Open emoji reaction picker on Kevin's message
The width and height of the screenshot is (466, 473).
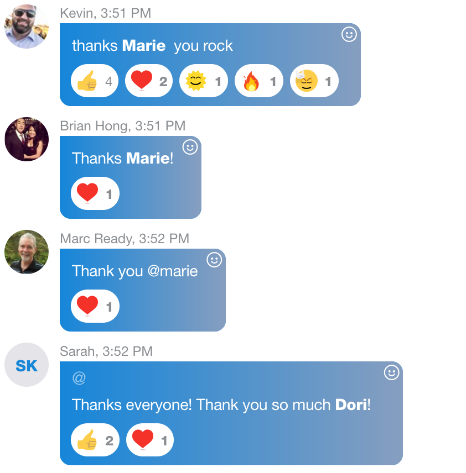point(349,34)
